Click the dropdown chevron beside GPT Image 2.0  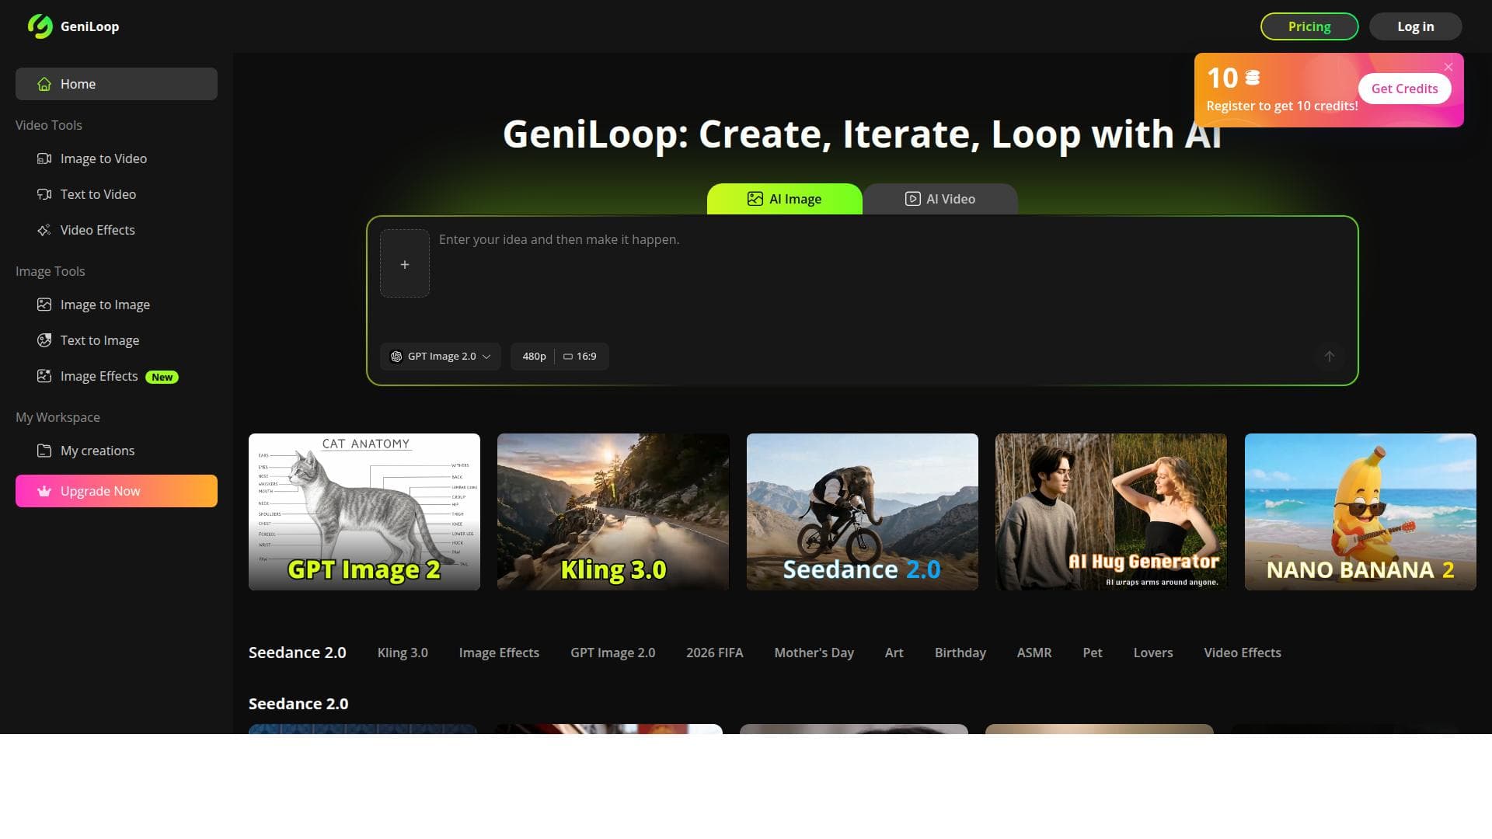point(486,357)
